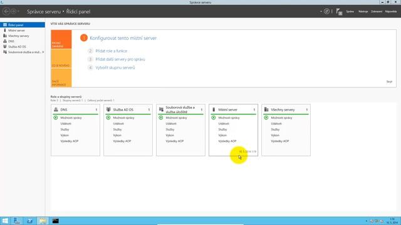This screenshot has width=401, height=225.
Task: Open the Windows Start button
Action: pos(5,221)
